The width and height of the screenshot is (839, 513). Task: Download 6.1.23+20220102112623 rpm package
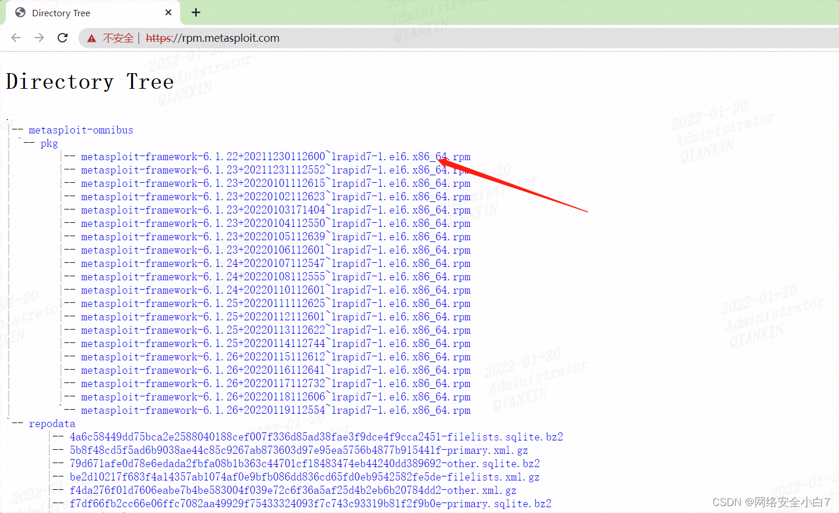(276, 197)
